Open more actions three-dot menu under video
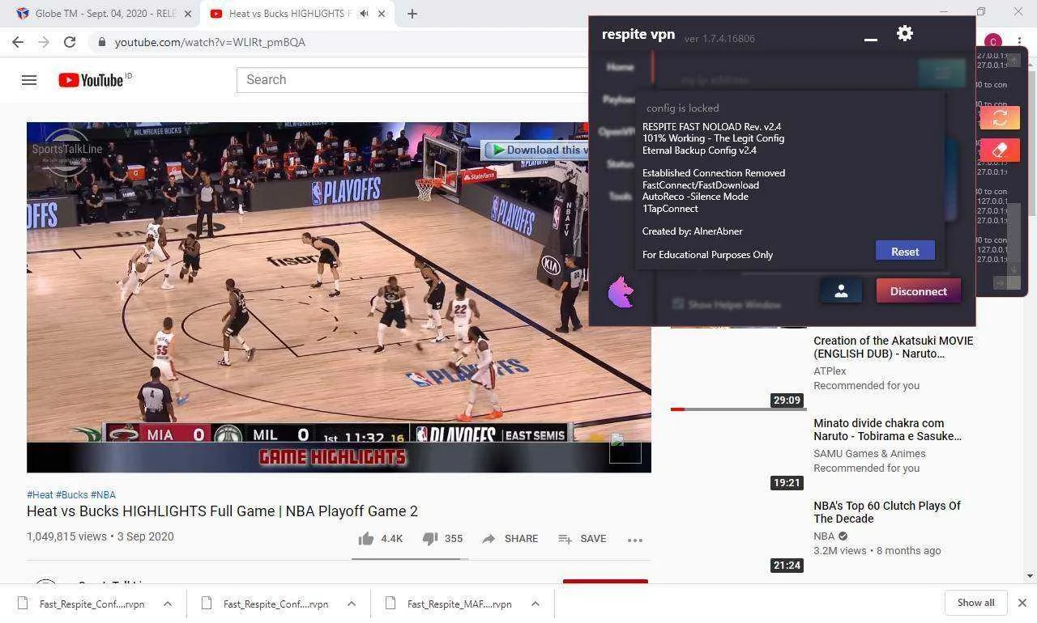The width and height of the screenshot is (1037, 623). 635,540
